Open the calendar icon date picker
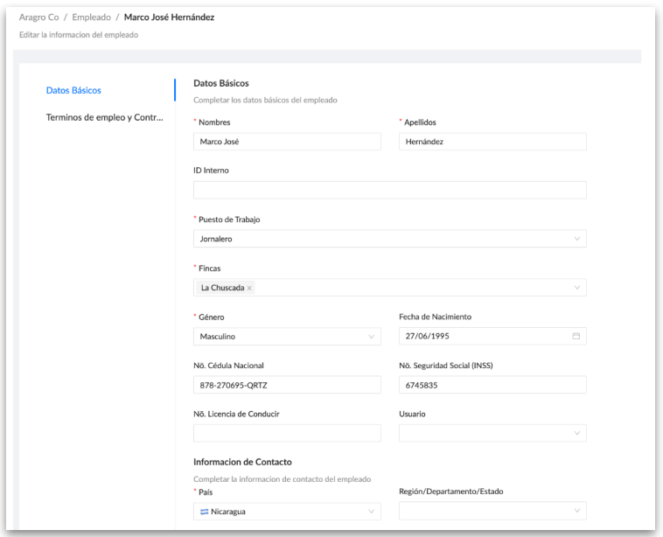The height and width of the screenshot is (537, 663). (x=576, y=336)
